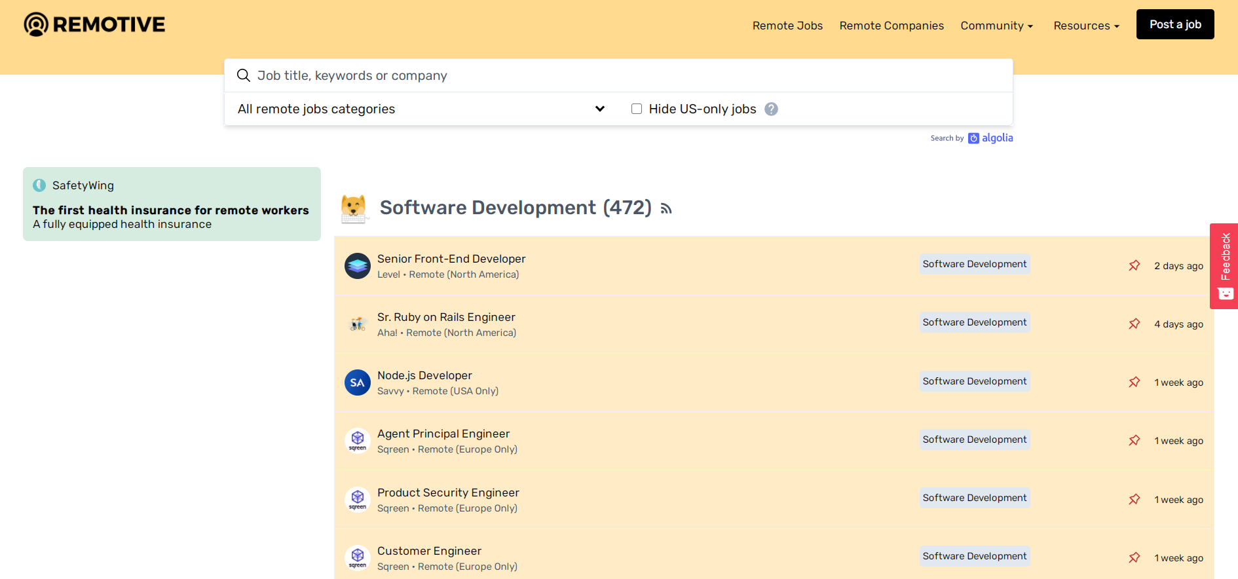This screenshot has height=579, width=1238.
Task: Open RSS feed icon beside Software Development
Action: coord(666,209)
